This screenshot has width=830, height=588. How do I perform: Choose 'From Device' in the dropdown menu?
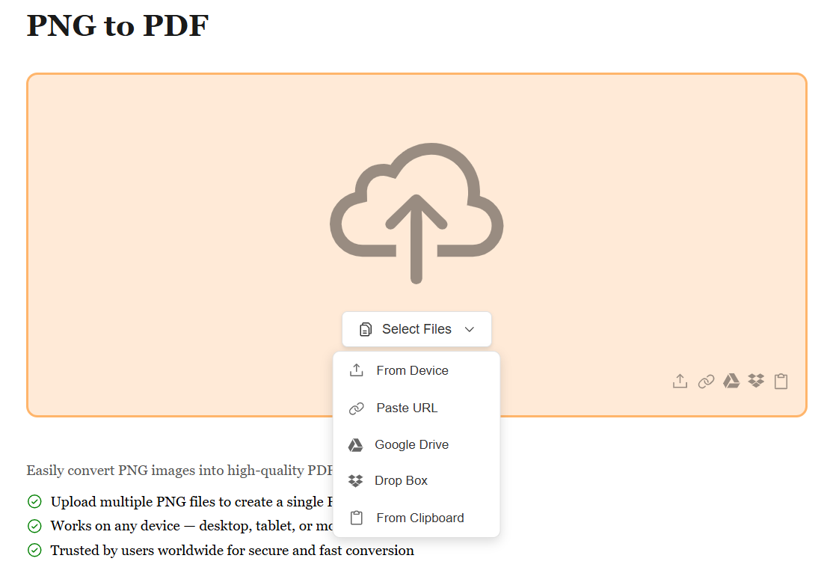point(412,370)
